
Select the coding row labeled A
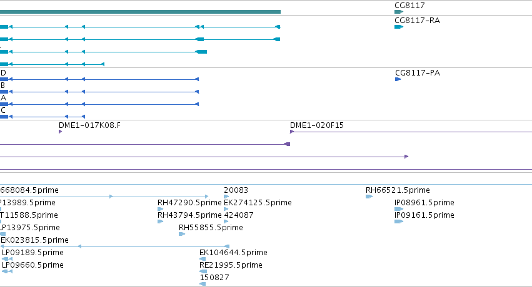[99, 104]
